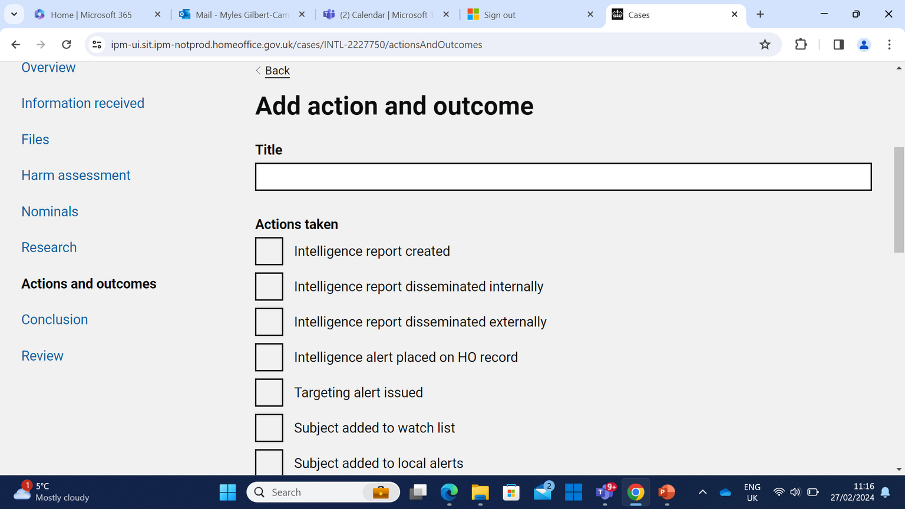Image resolution: width=905 pixels, height=509 pixels.
Task: Open PowerPoint from taskbar
Action: 667,492
